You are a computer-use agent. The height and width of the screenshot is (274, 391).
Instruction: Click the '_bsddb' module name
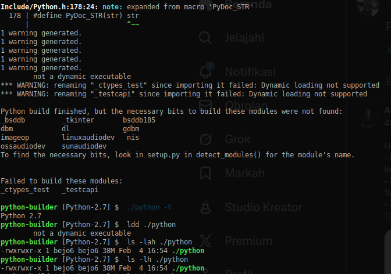point(13,120)
